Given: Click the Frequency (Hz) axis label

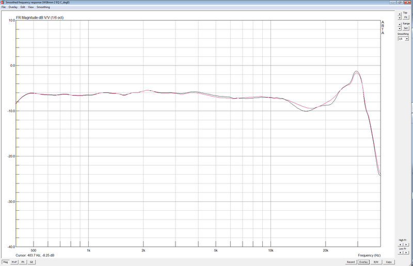Looking at the screenshot, I should (369, 256).
